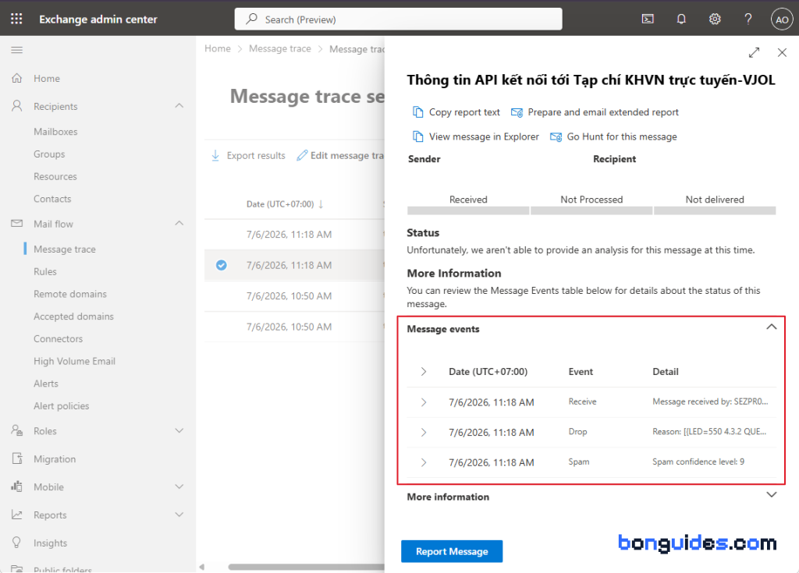Click Exchange admin center title
The width and height of the screenshot is (799, 573).
click(98, 19)
